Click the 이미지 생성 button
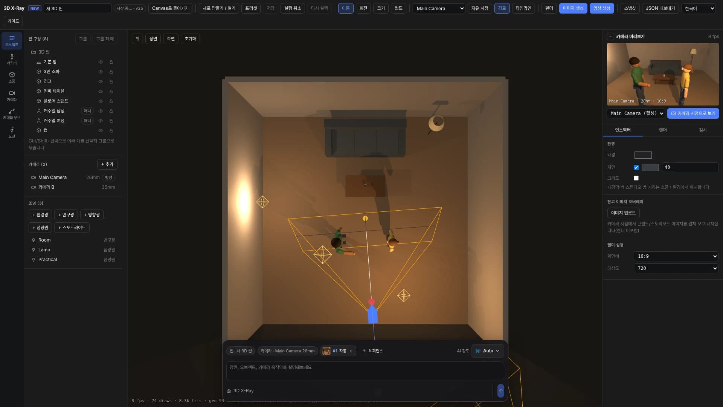Viewport: 723px width, 407px height. (573, 8)
